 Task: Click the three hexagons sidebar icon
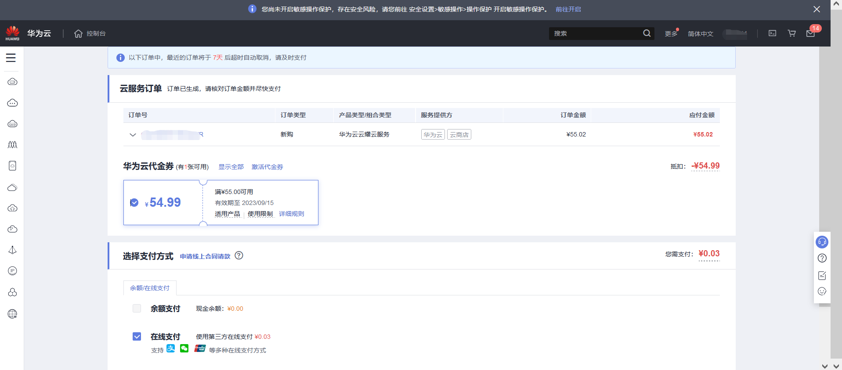(12, 292)
